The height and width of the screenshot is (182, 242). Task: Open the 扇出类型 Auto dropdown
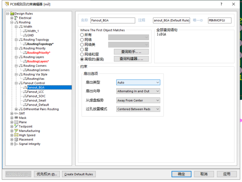pos(138,82)
